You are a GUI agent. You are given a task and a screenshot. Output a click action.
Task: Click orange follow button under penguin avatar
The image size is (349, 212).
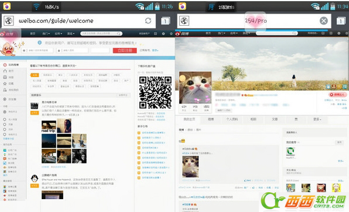tap(35, 186)
